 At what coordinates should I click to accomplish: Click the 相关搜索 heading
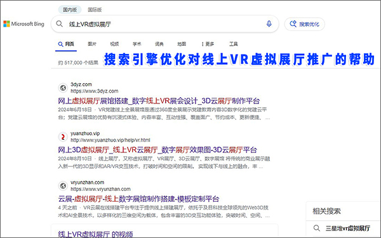coord(326,211)
